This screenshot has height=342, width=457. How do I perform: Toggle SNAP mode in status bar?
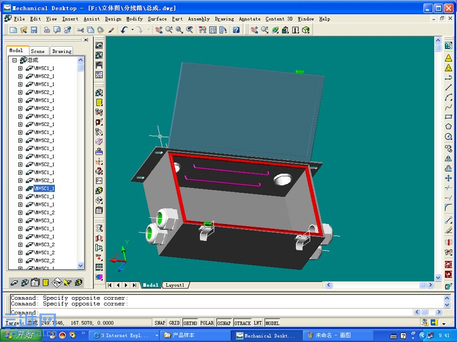160,323
